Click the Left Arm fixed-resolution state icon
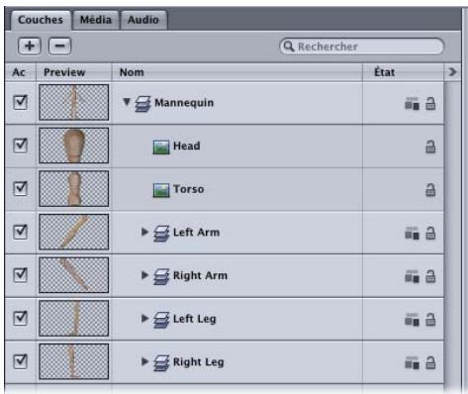Screen dimensions: 468x394 click(x=412, y=234)
